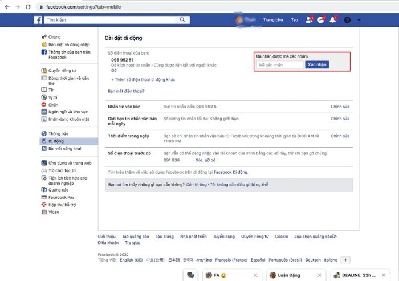The height and width of the screenshot is (281, 399).
Task: Answer Có in the feedback bar
Action: coord(189,184)
